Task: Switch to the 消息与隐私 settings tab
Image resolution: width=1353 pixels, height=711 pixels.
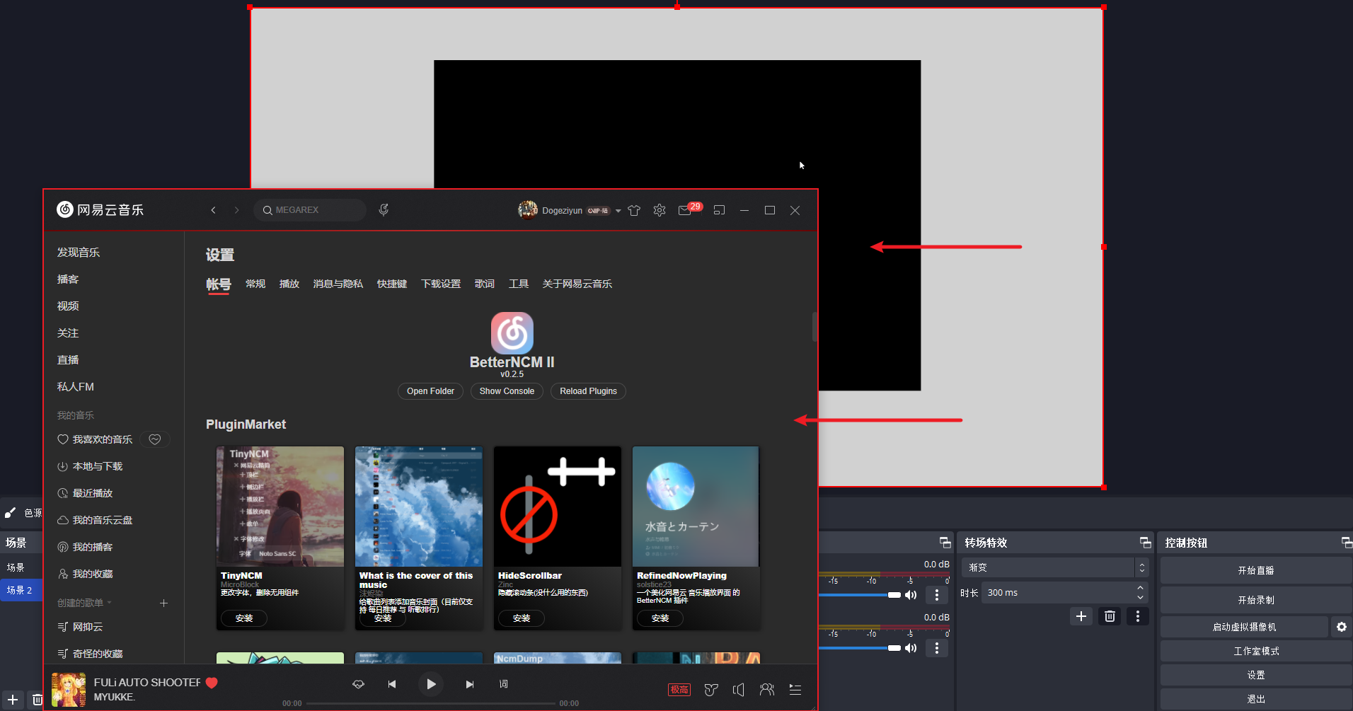Action: click(338, 284)
